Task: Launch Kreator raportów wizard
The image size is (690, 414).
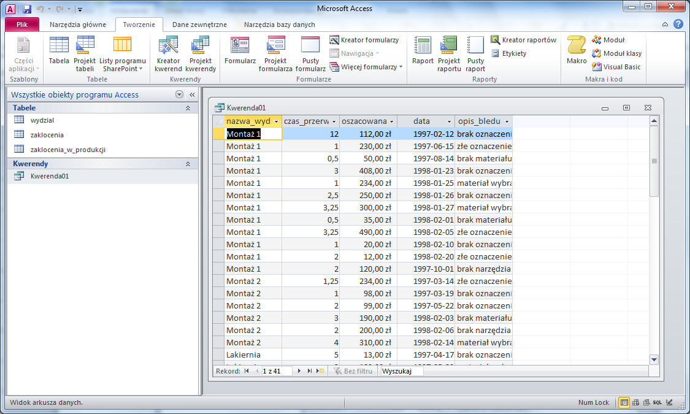Action: [x=524, y=40]
